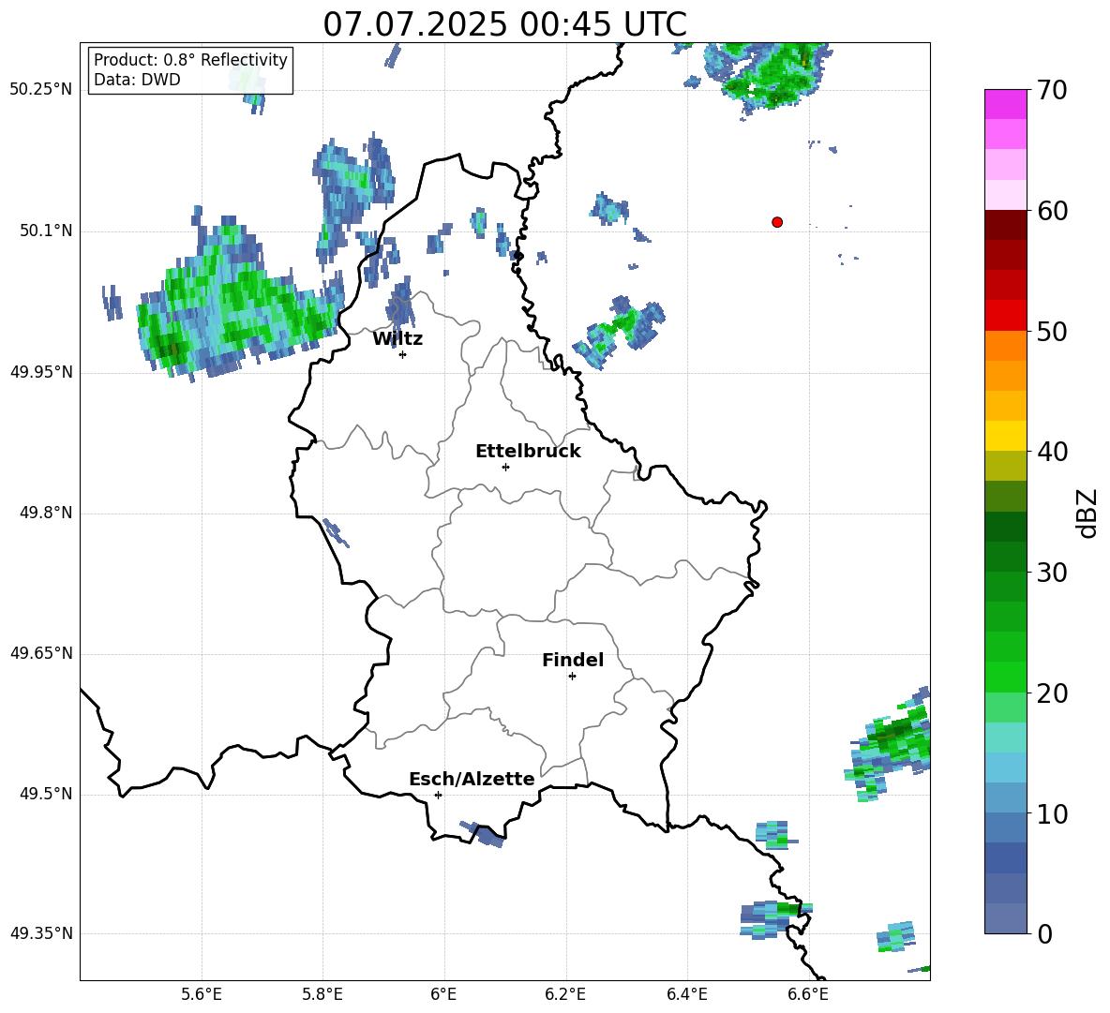Click the 49.95°N latitude label

coord(41,372)
